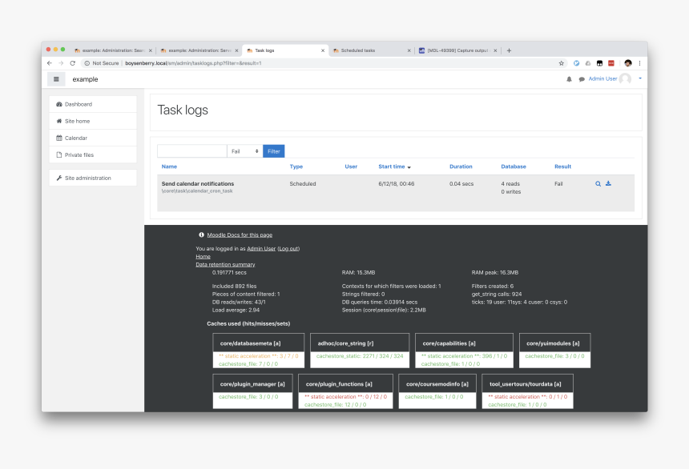Viewport: 689px width, 469px height.
Task: Click the 6/12/18, 00:46 start time cell
Action: tap(397, 183)
